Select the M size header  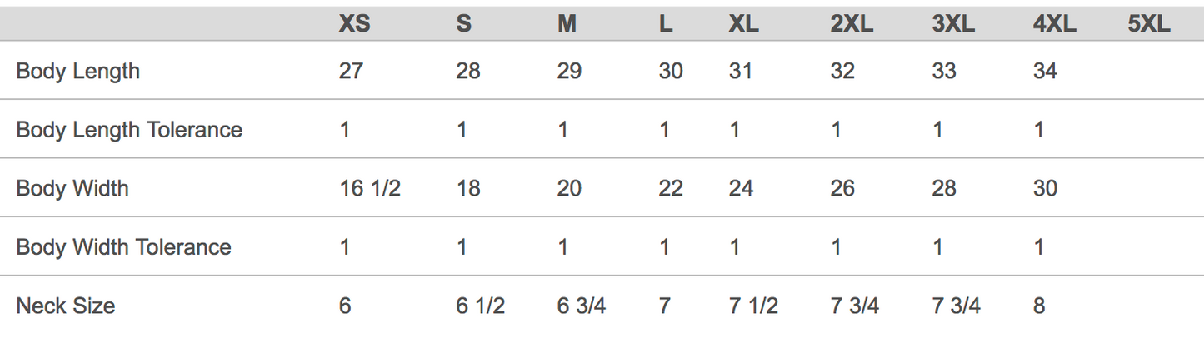point(567,24)
